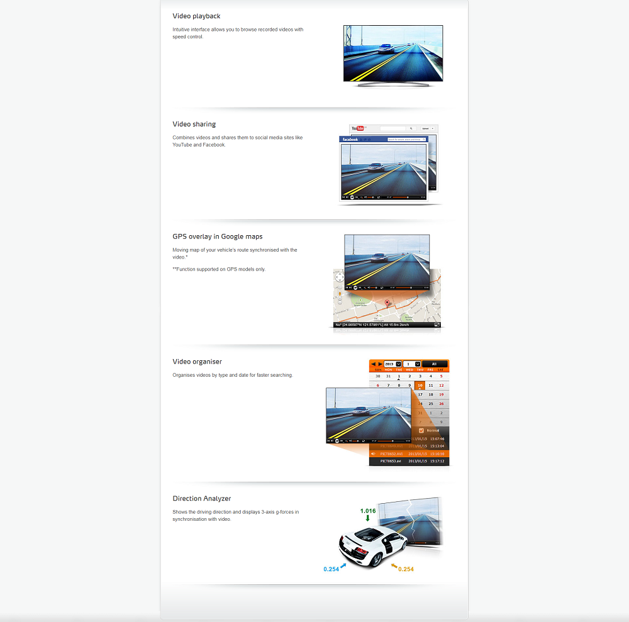Click the YouTube logo in sharing image

[x=358, y=128]
